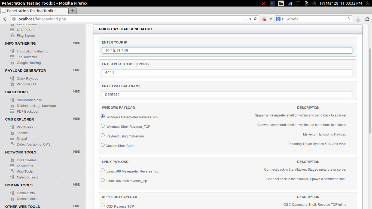Open the Domain info tool
Viewport: 372px width, 209px height.
click(25, 193)
